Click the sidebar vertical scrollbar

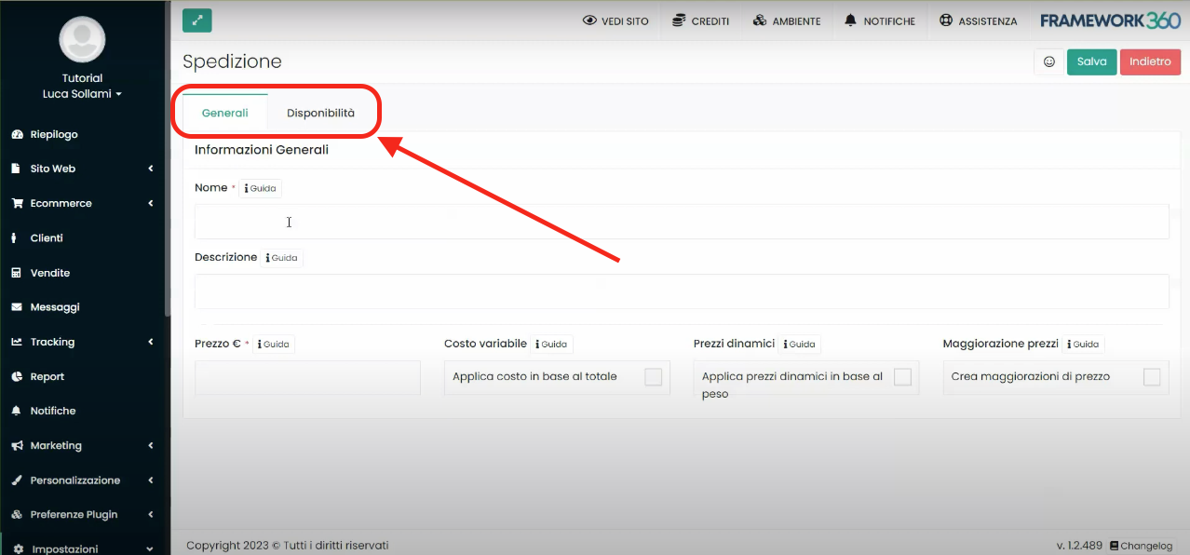click(168, 158)
